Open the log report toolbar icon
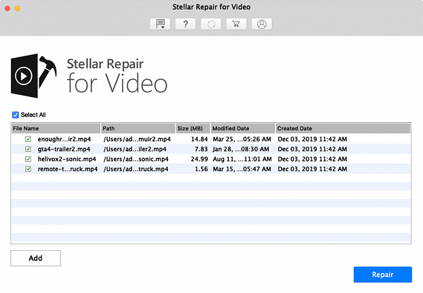Image resolution: width=423 pixels, height=293 pixels. coord(160,24)
